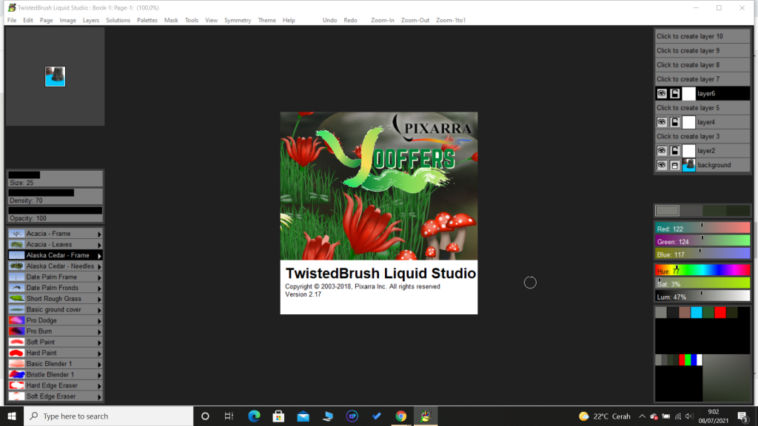Expand Pro Dodge brush arrow

(x=99, y=321)
